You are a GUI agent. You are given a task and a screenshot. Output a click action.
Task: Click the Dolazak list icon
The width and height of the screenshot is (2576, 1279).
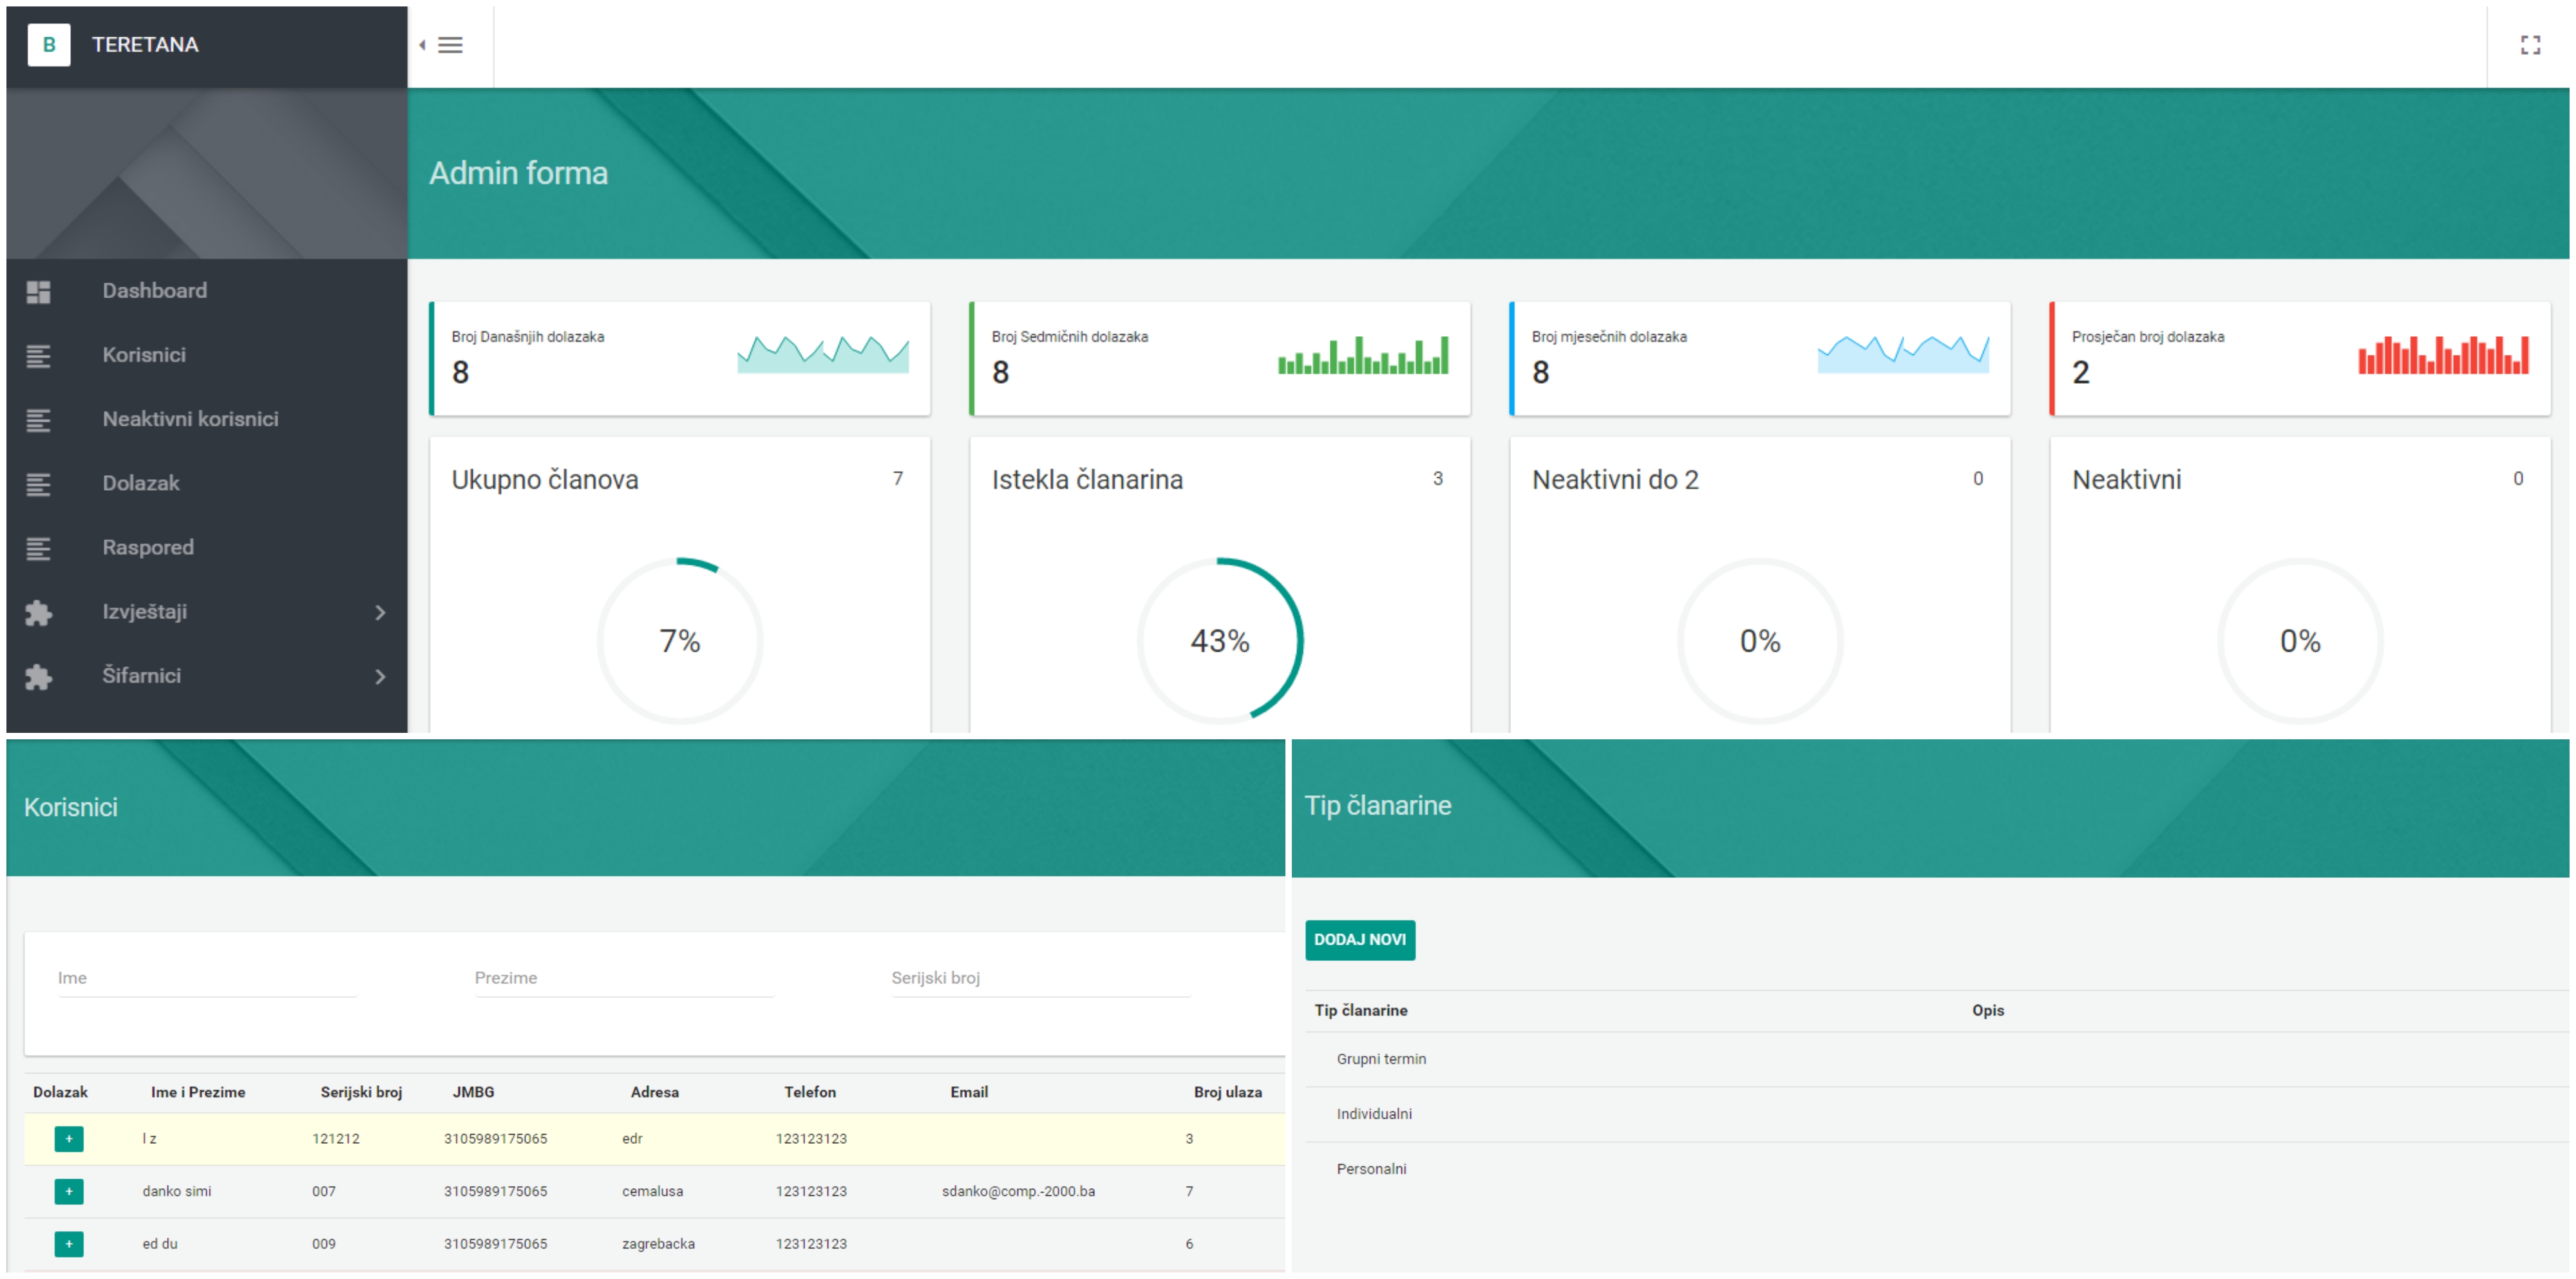pos(38,484)
